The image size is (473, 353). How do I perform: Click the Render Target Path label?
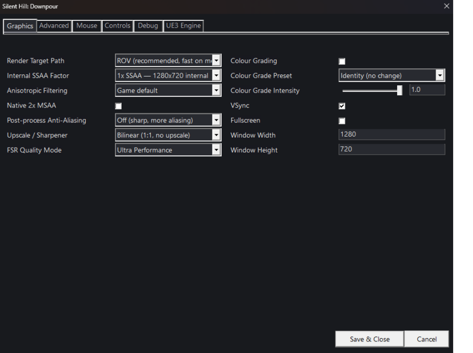(x=36, y=61)
